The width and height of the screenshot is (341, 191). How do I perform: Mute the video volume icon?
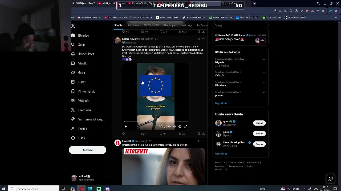coord(174,127)
